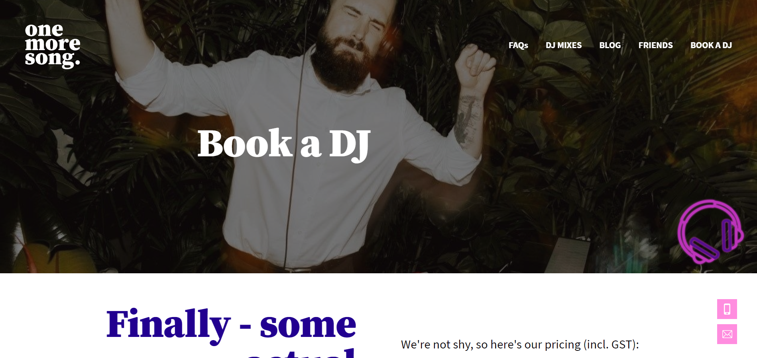
Task: Open the BLOG nav link
Action: click(x=610, y=45)
